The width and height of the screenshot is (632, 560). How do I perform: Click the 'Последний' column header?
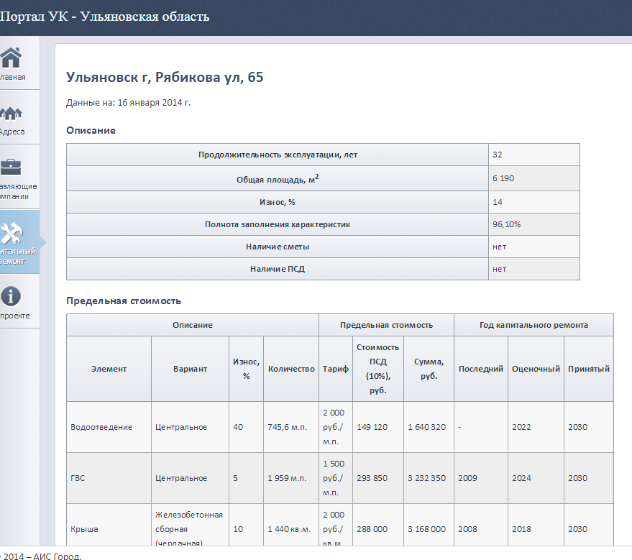point(481,369)
